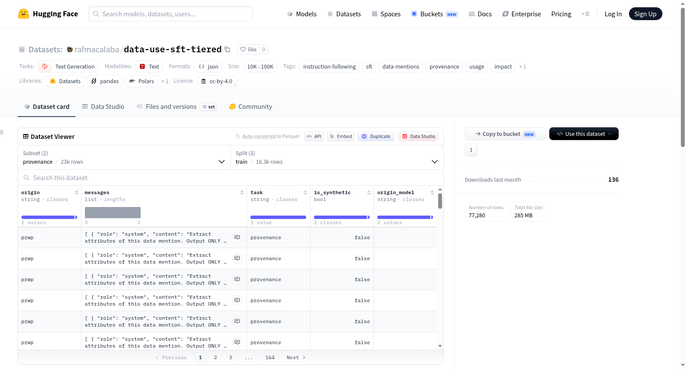
Task: Open conversation view in fifth prwp row
Action: coord(237,321)
